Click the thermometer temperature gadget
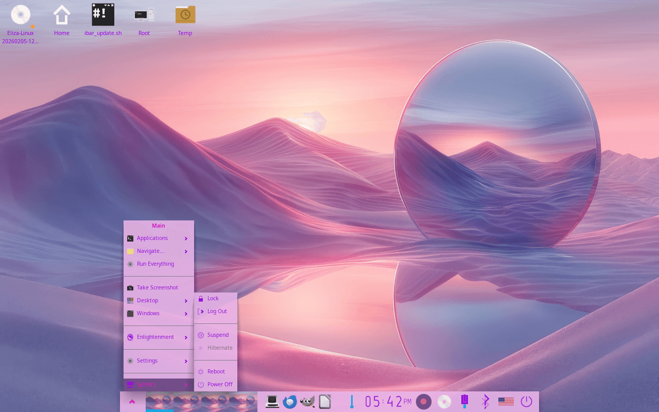 tap(352, 401)
